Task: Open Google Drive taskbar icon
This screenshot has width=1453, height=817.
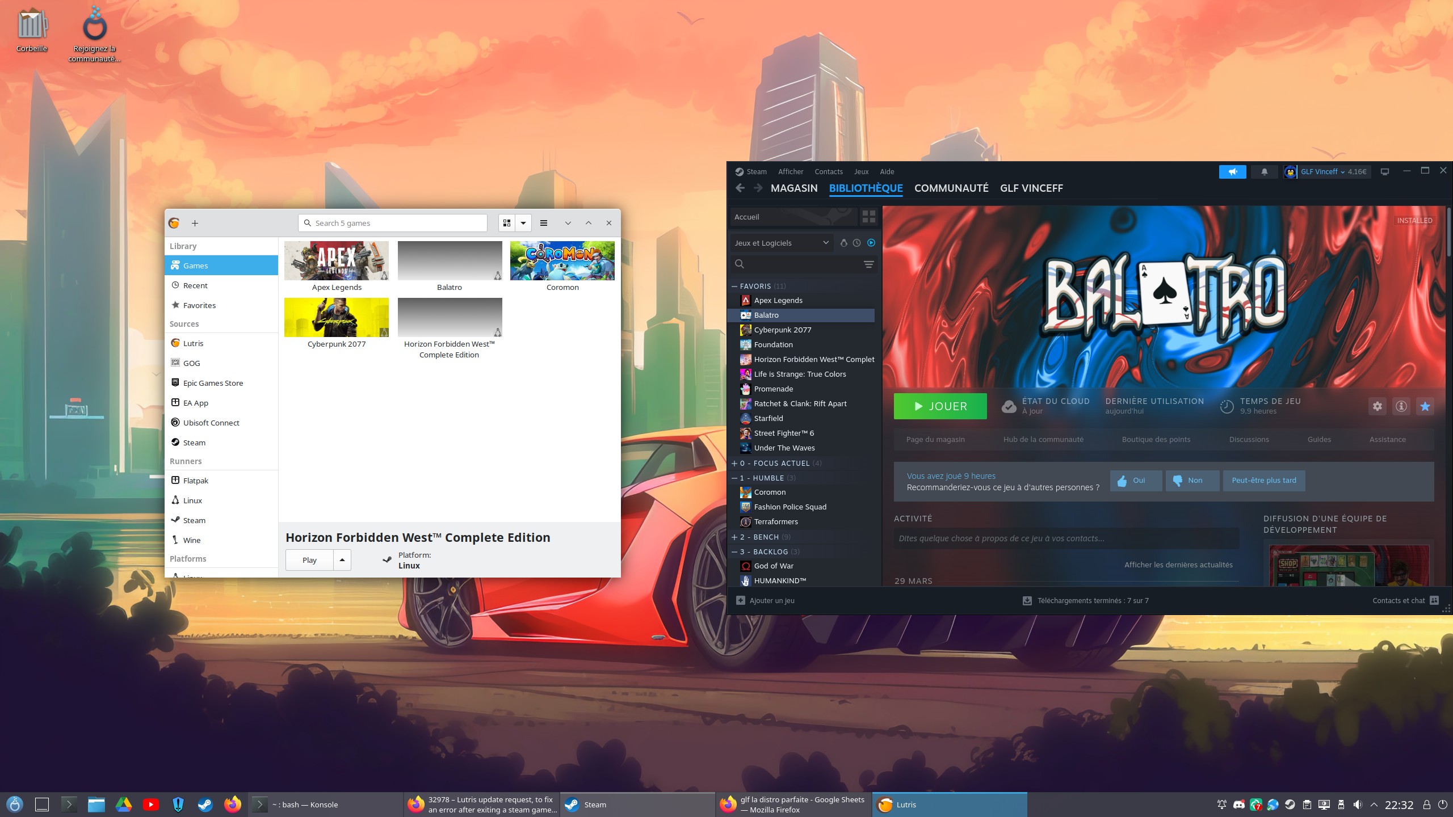Action: tap(124, 805)
